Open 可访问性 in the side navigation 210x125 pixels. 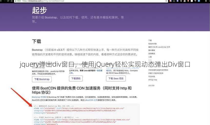point(152,77)
